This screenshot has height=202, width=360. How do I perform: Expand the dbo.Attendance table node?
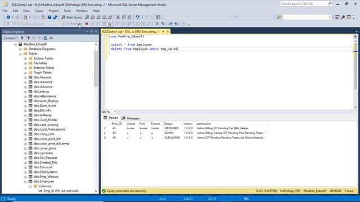25,97
